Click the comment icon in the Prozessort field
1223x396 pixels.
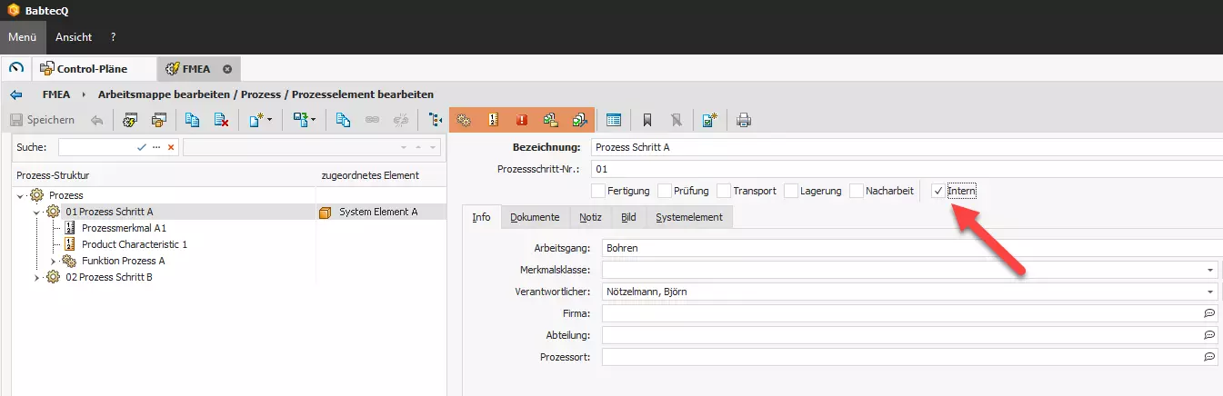click(1209, 358)
